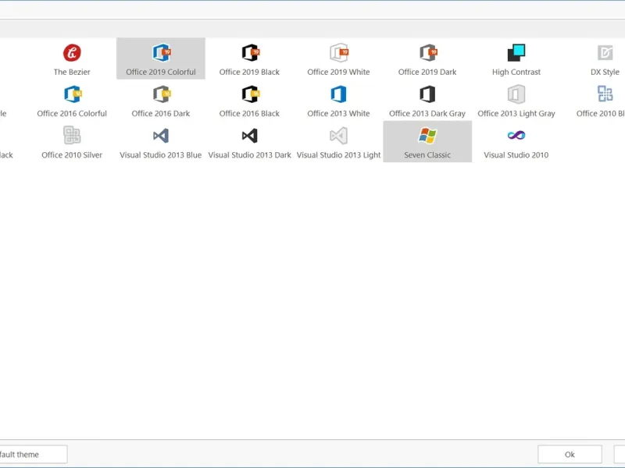Choose High Contrast theme icon
625x468 pixels.
[x=516, y=52]
